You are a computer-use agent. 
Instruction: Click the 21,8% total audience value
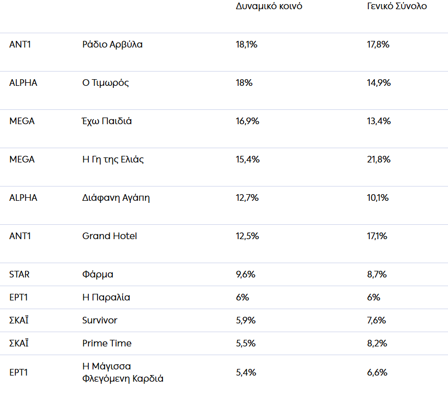coord(379,159)
